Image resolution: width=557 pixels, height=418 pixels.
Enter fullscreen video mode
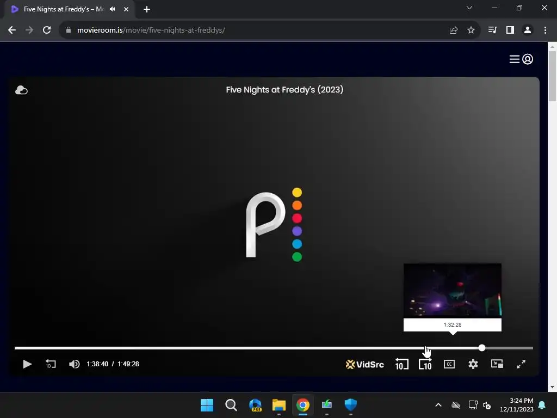pos(521,364)
